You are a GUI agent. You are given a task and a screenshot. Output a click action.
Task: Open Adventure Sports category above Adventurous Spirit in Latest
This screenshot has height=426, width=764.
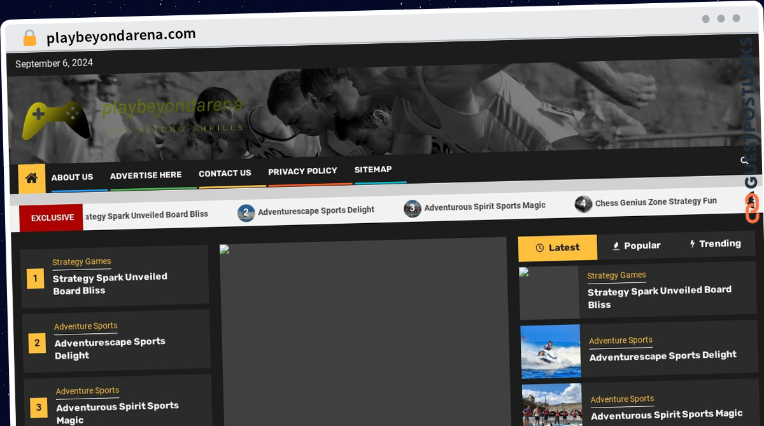[x=622, y=399]
